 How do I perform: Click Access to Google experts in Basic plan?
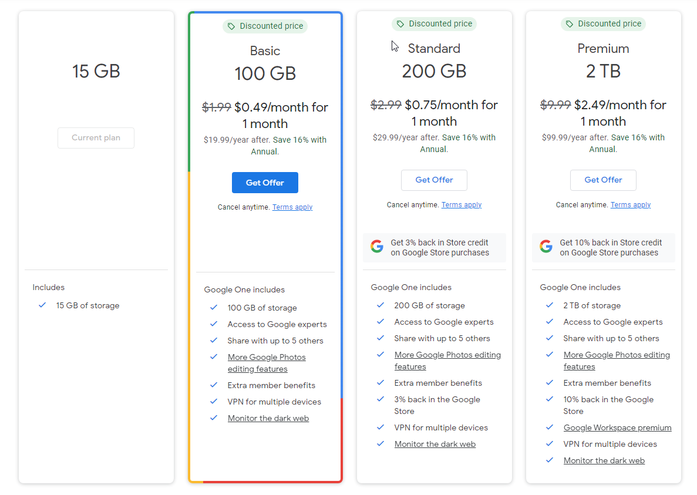pyautogui.click(x=277, y=324)
